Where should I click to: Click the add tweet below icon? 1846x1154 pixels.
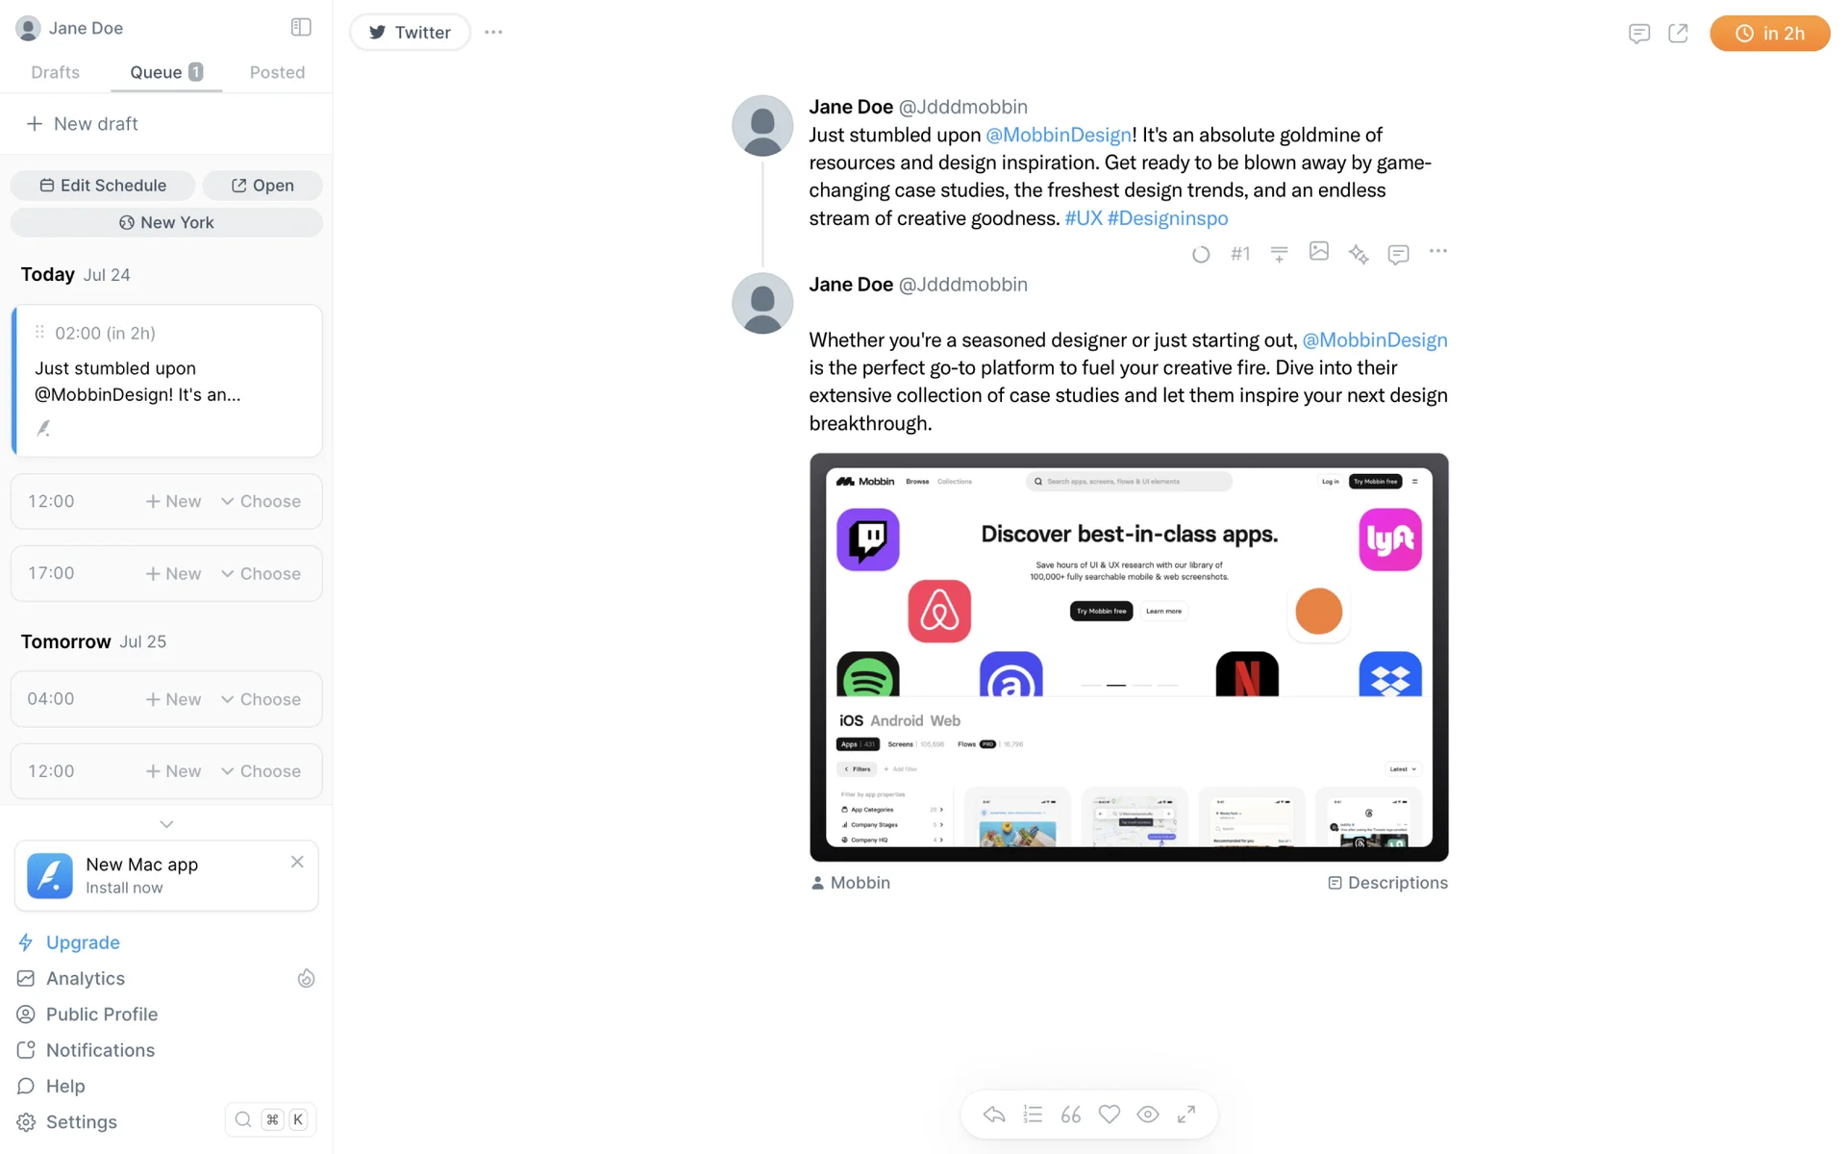tap(1279, 254)
